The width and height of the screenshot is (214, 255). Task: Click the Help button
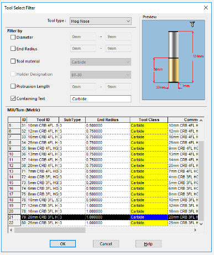pyautogui.click(x=148, y=244)
